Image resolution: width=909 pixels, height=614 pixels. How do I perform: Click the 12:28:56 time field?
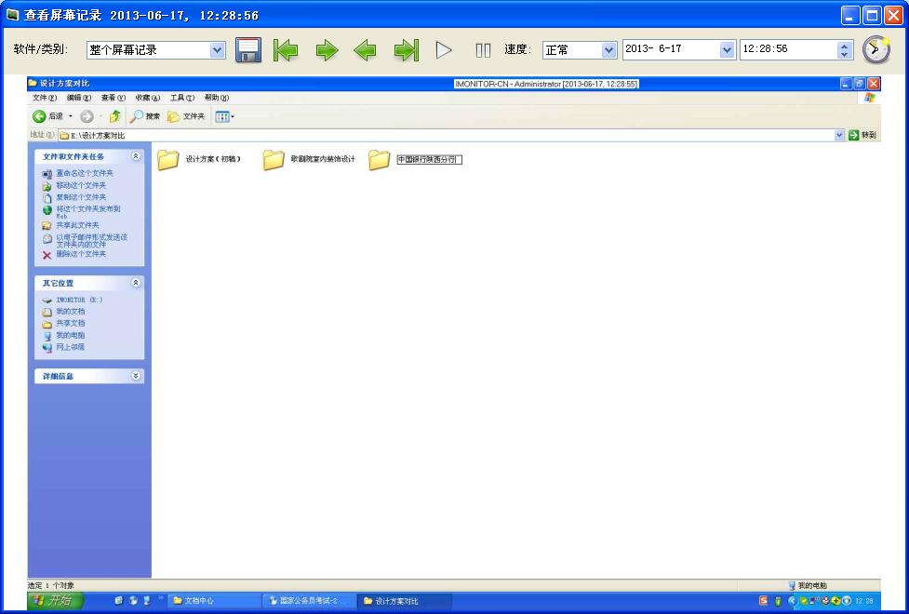pos(788,49)
